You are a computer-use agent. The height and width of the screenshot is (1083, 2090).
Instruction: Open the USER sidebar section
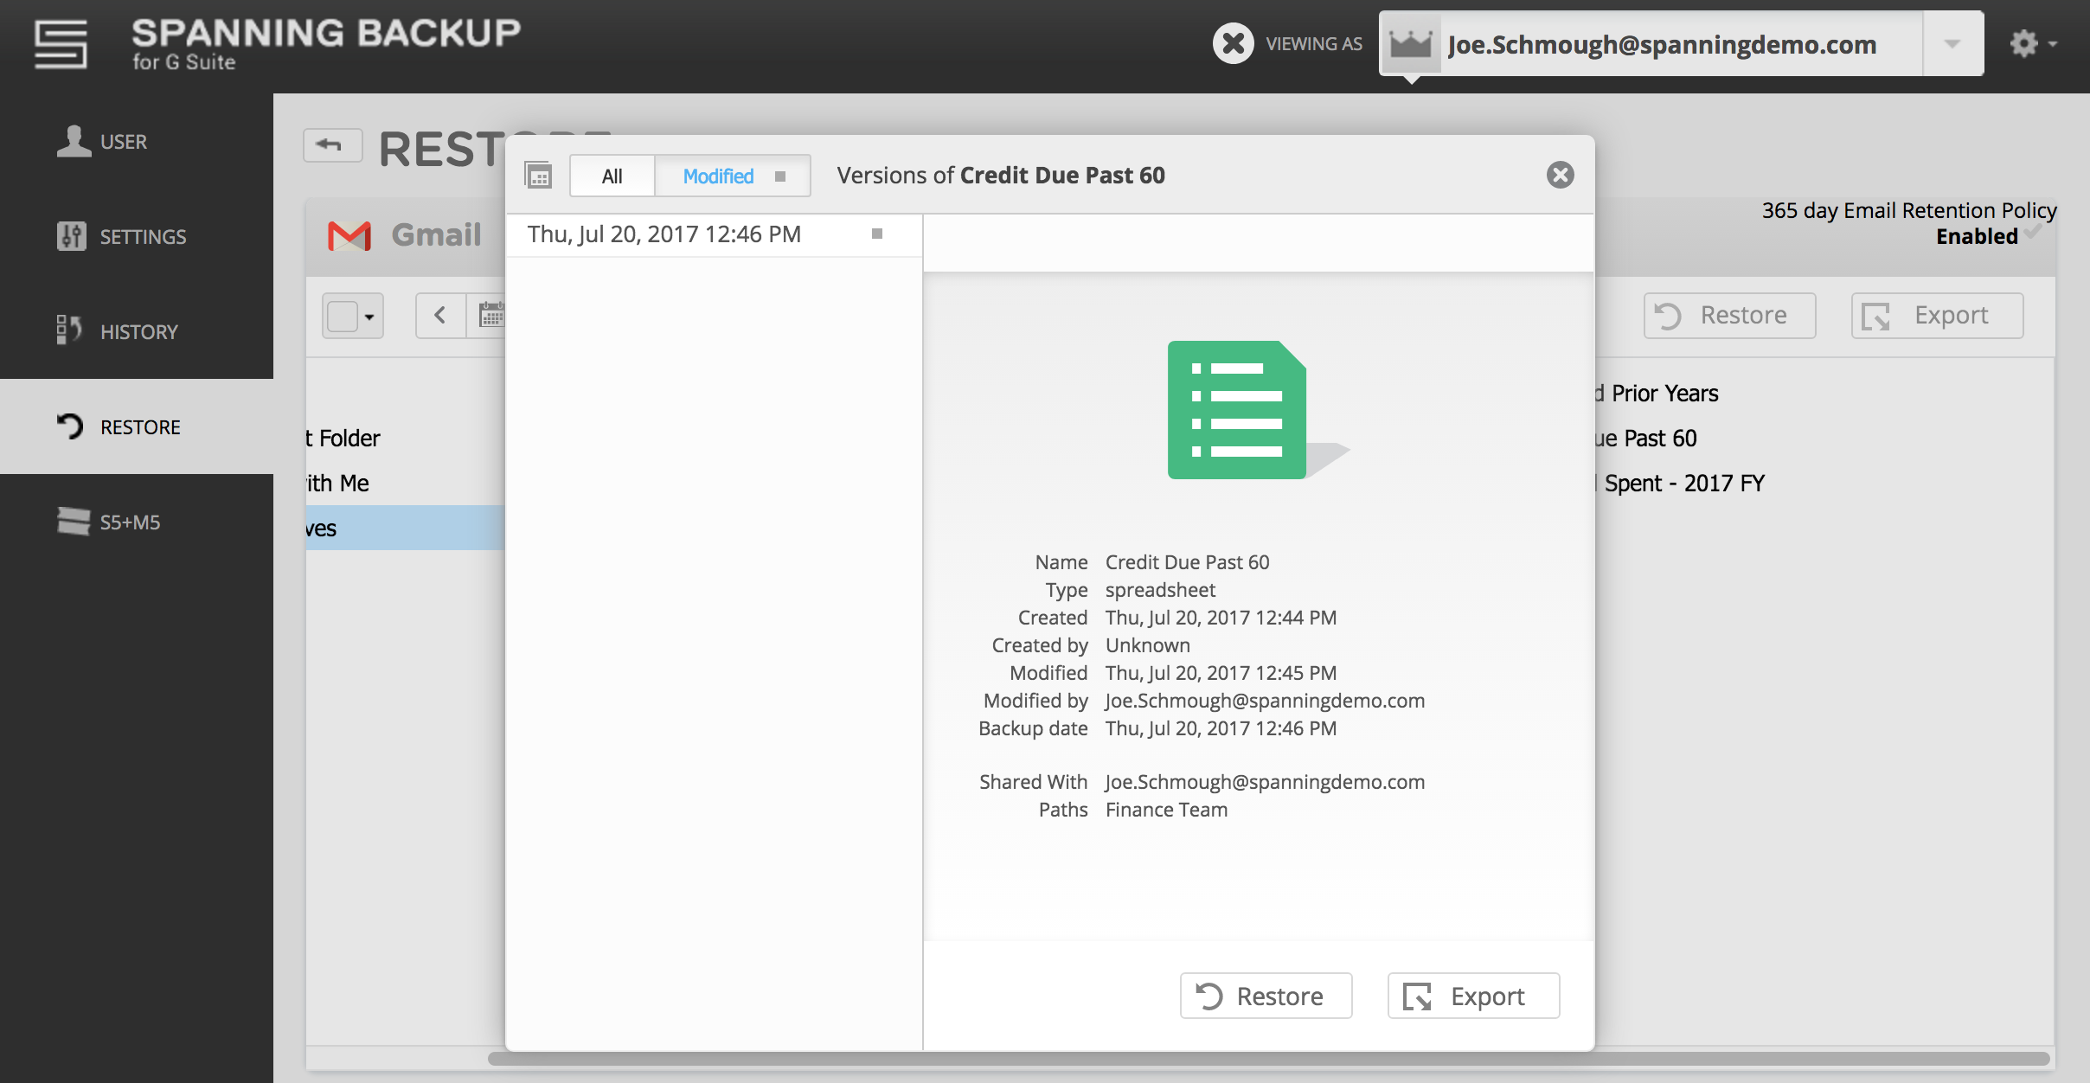pos(137,141)
